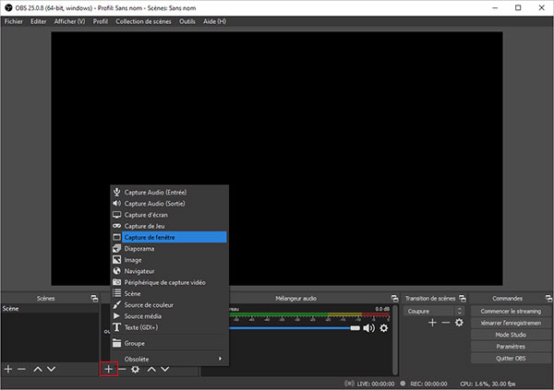Click add scene plus icon
The height and width of the screenshot is (390, 554).
point(8,369)
